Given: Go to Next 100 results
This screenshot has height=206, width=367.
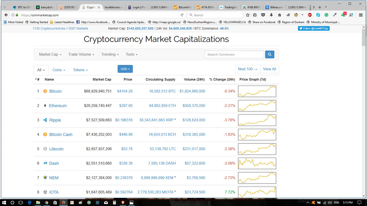Looking at the screenshot, I should pos(247,69).
